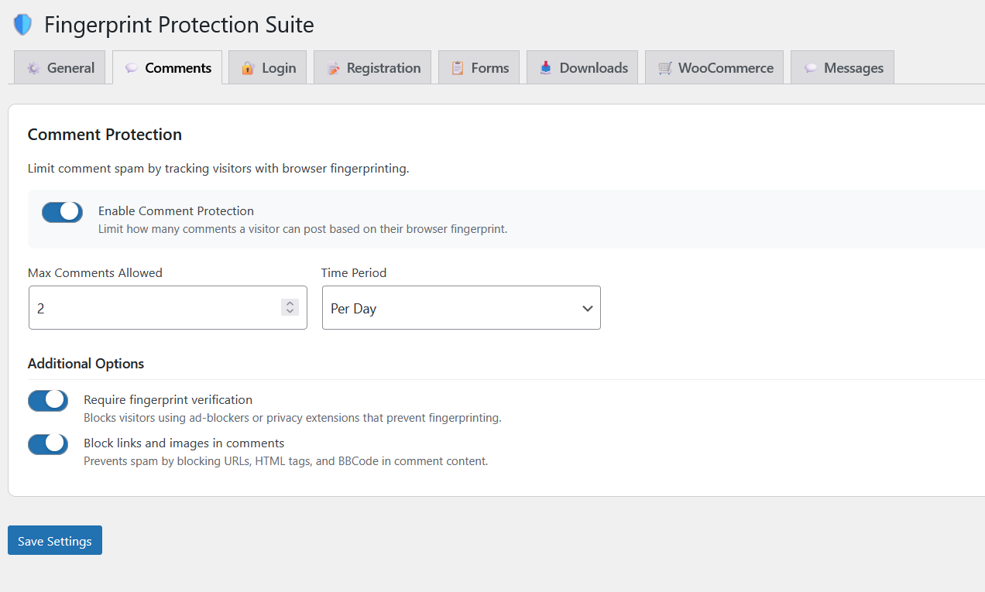Screen dimensions: 985x592
Task: Click the speech bubble icon on Comments tab
Action: pos(132,68)
